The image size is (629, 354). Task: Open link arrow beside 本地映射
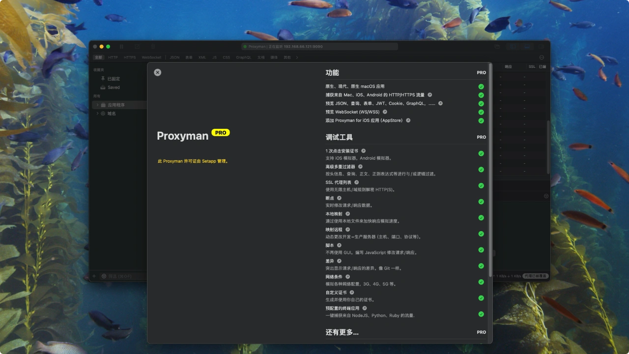coord(348,214)
